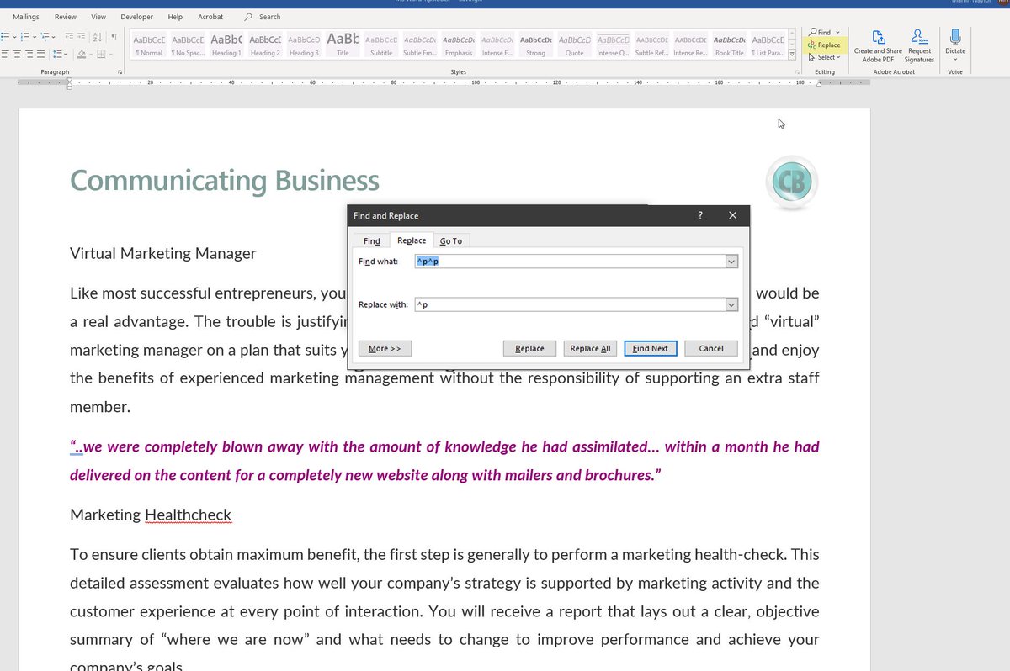Click the Replace All button
Screen dimensions: 1010x671
click(590, 348)
